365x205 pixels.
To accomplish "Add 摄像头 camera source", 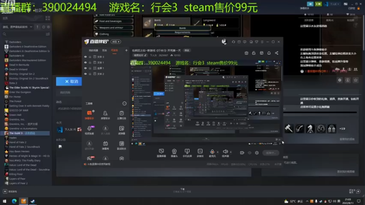I will [174, 153].
